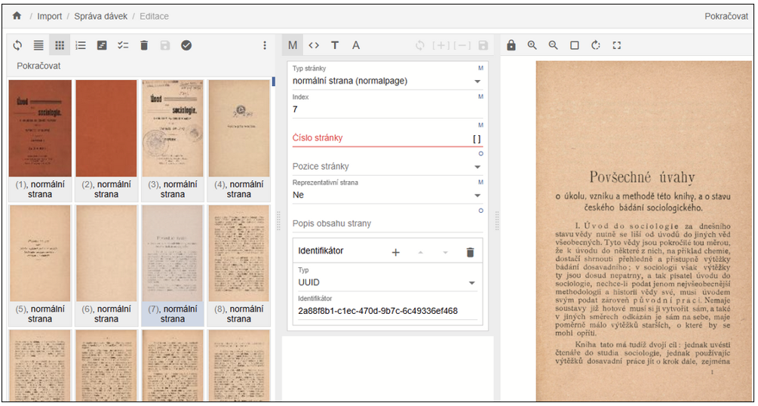
Task: Click Pokračovat in the top right
Action: point(726,16)
